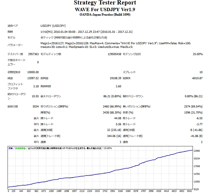Select the modelling quality value 25.00%

click(197, 54)
